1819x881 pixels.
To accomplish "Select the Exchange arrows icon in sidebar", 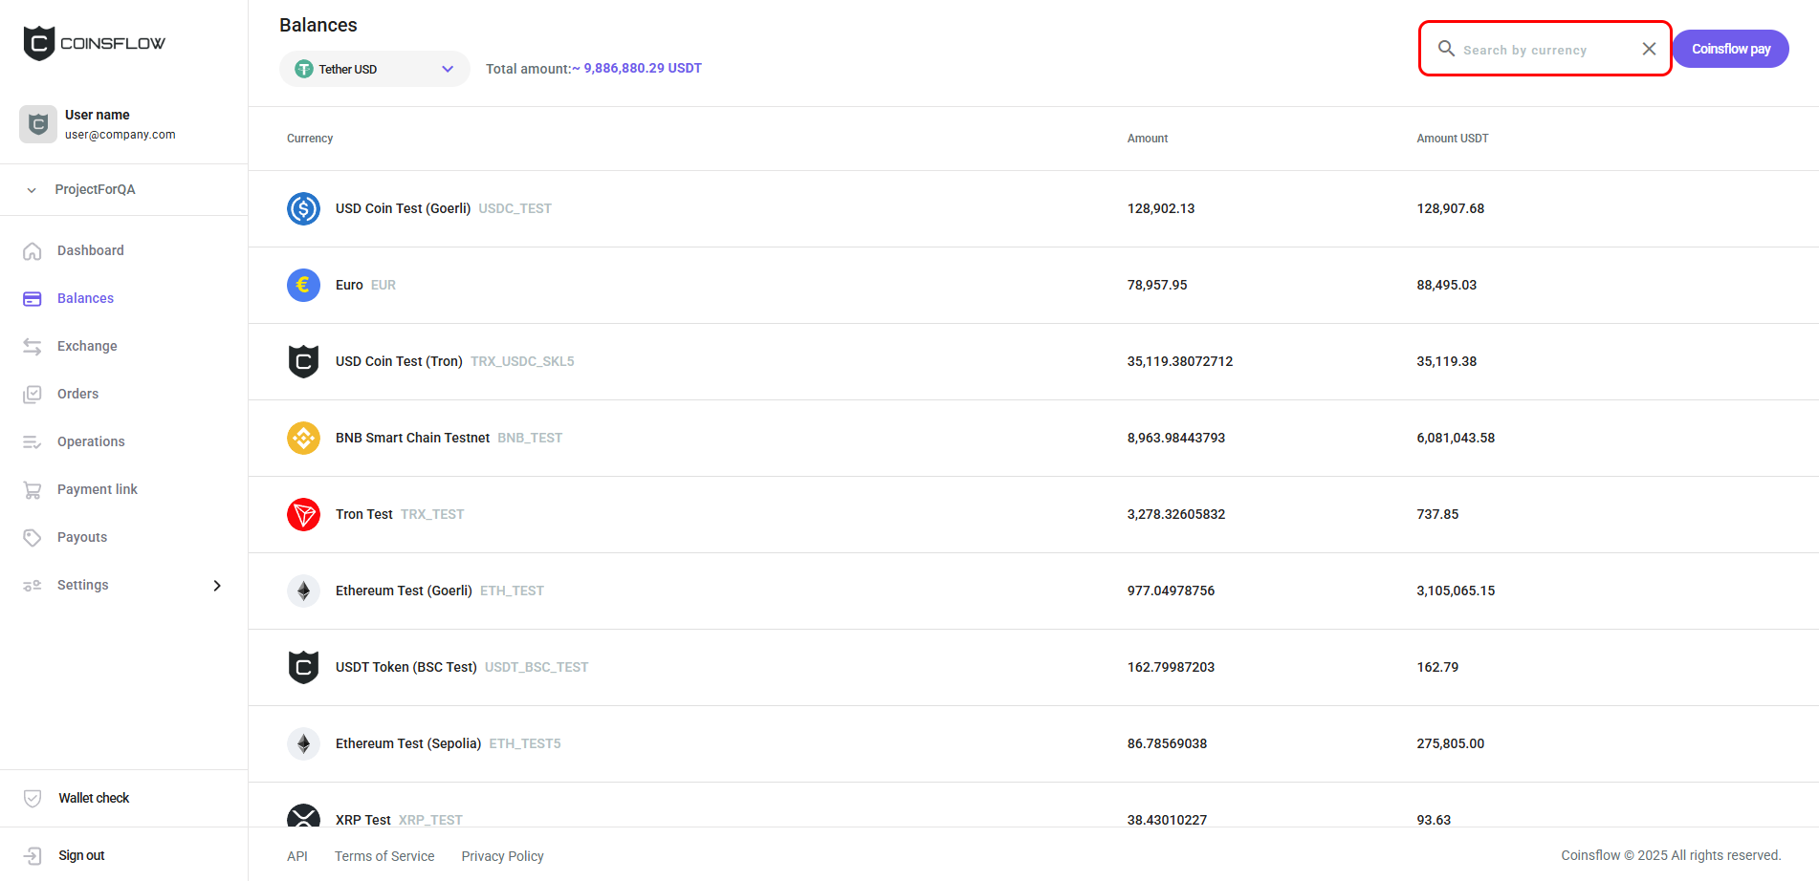I will (x=33, y=346).
